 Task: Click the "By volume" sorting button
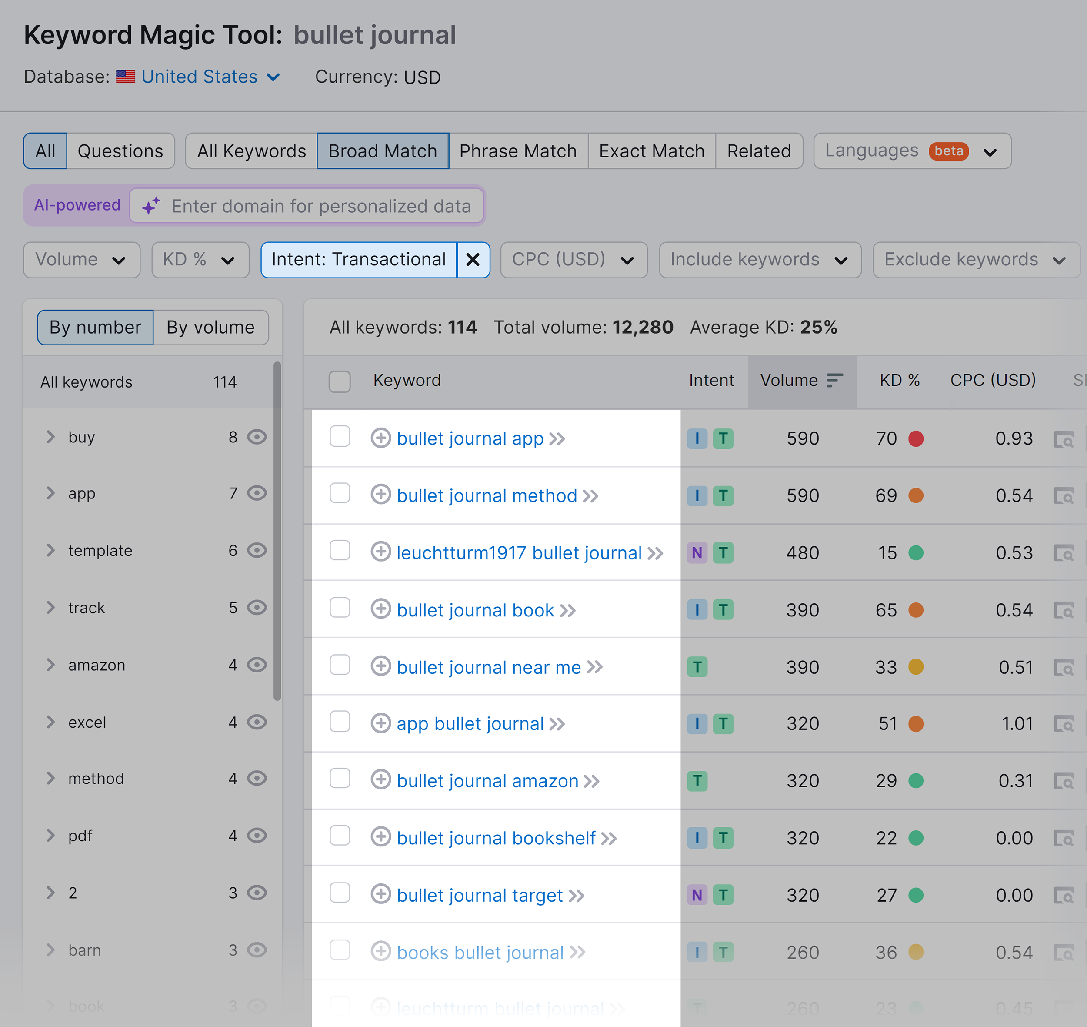point(210,327)
